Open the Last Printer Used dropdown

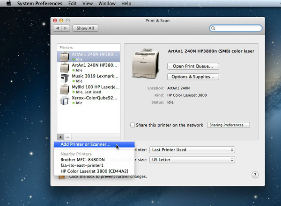pos(192,149)
